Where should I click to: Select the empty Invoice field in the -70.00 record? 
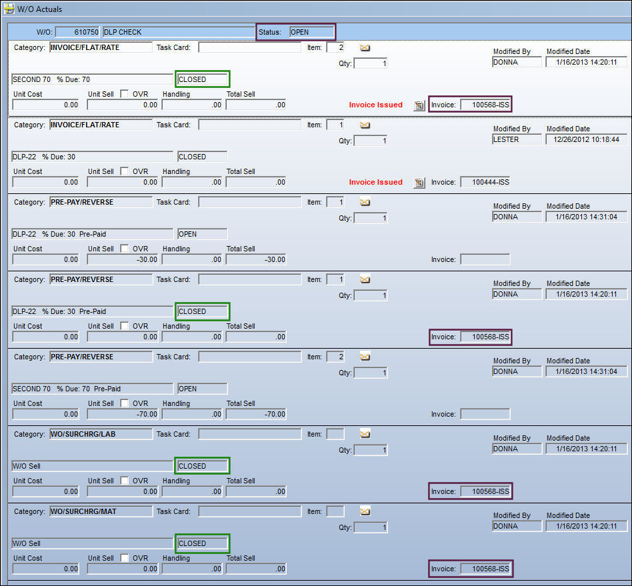485,414
